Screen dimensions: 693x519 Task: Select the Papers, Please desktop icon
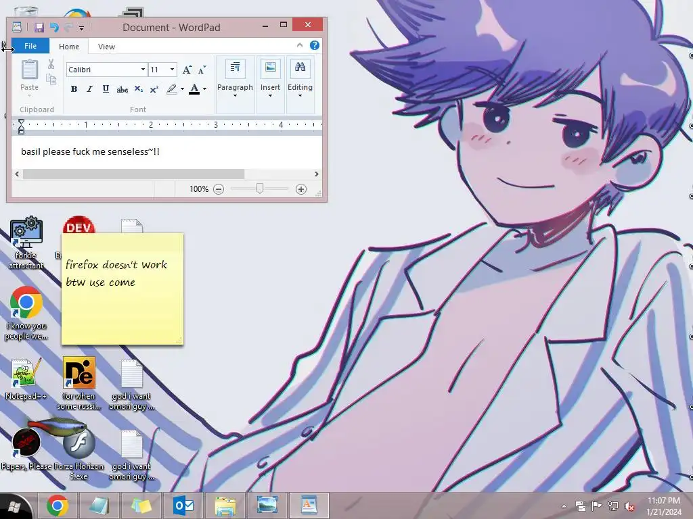[26, 449]
